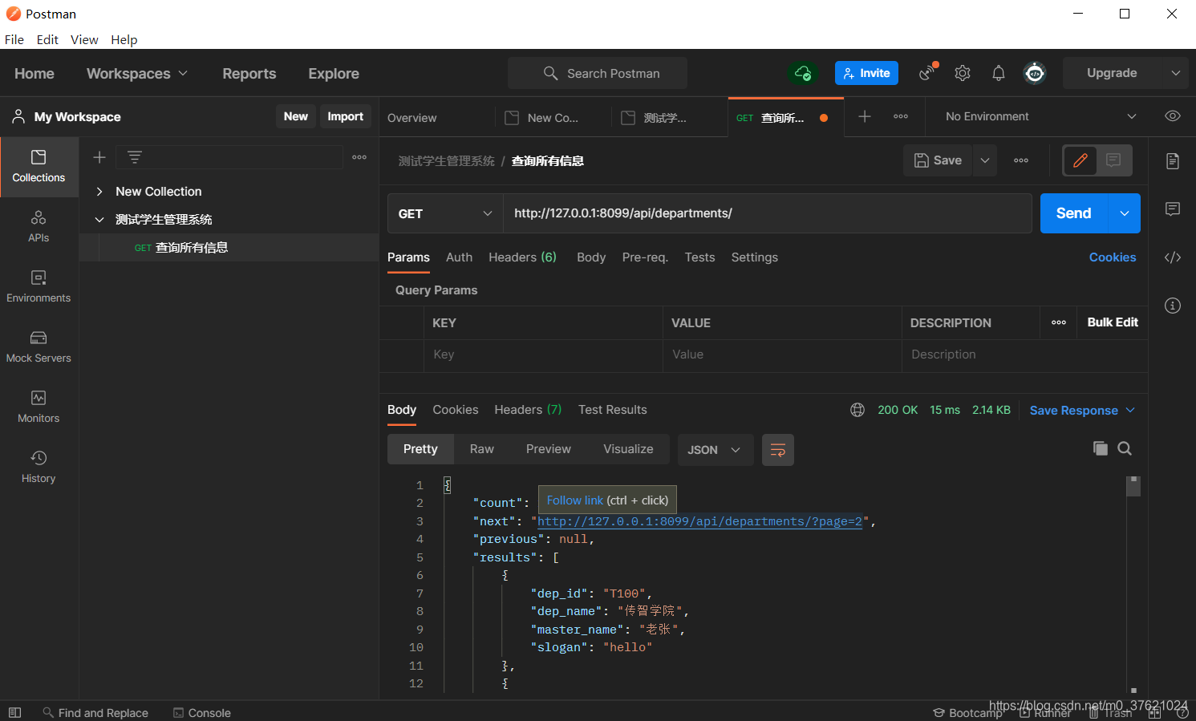Open Save options dropdown arrow

(x=985, y=160)
